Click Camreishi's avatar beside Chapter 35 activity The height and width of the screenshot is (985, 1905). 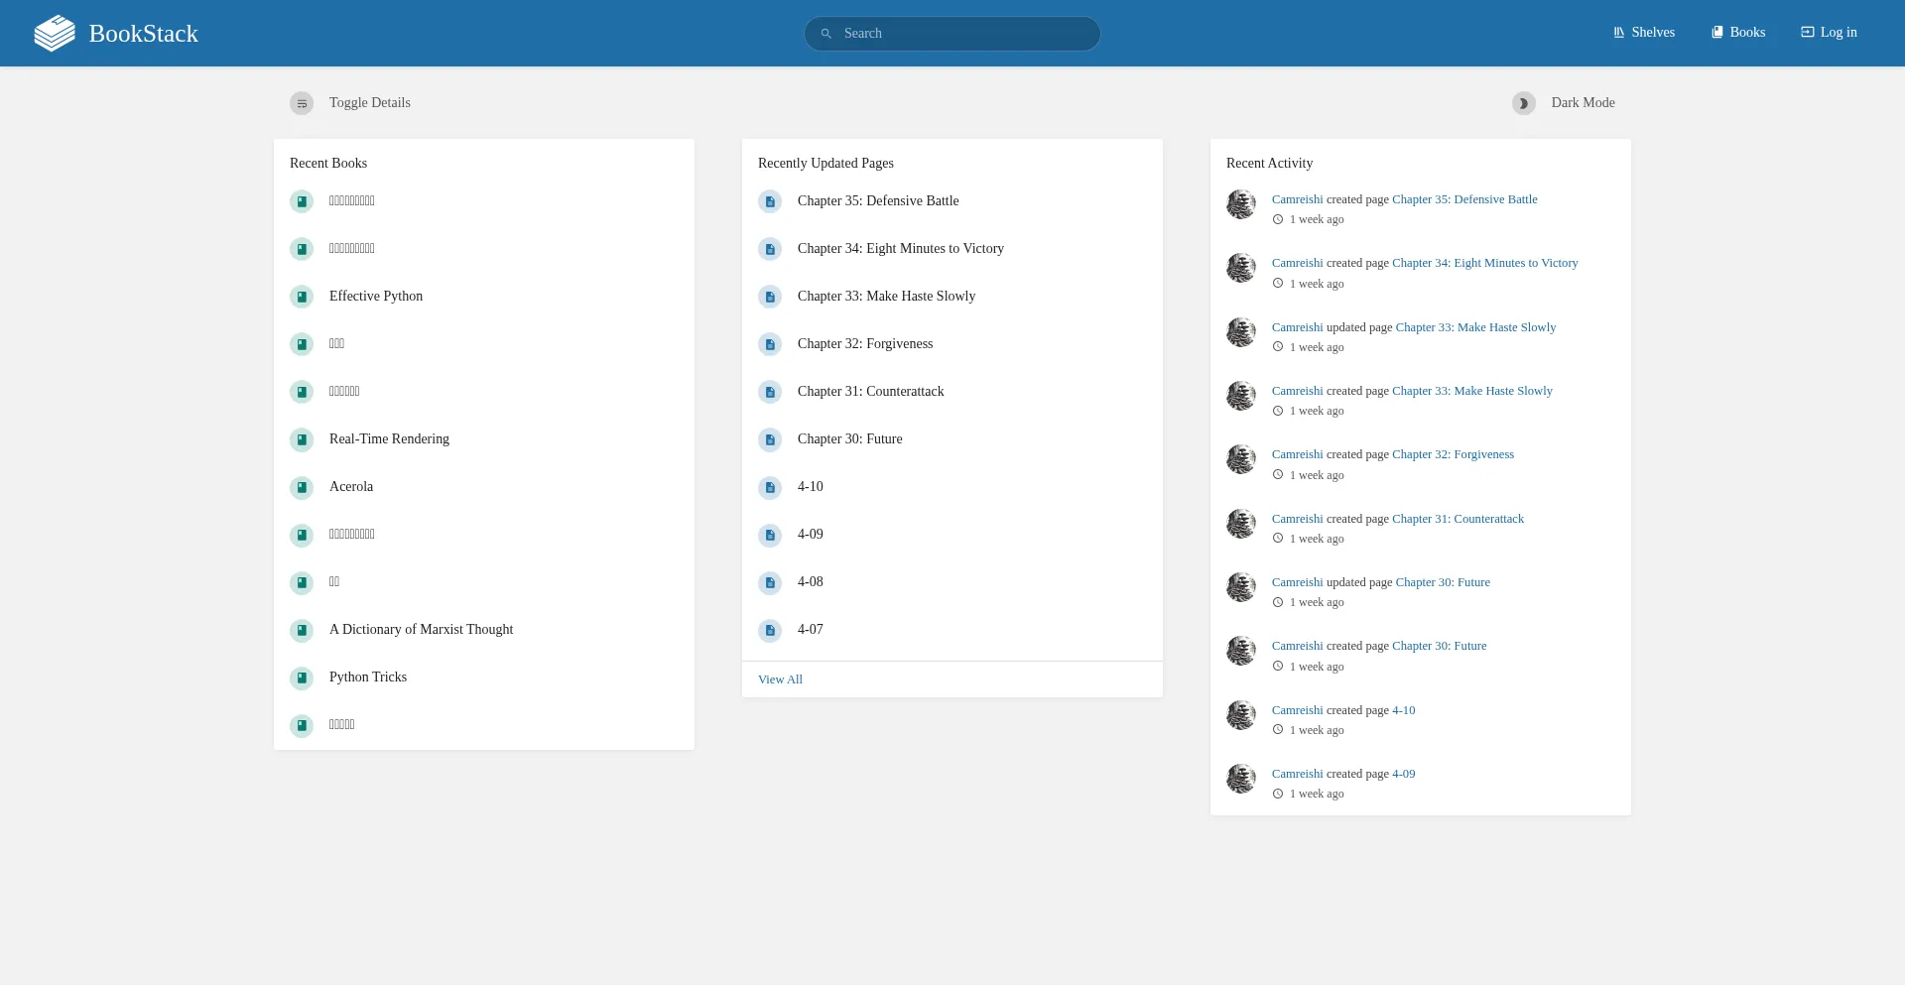pyautogui.click(x=1241, y=204)
